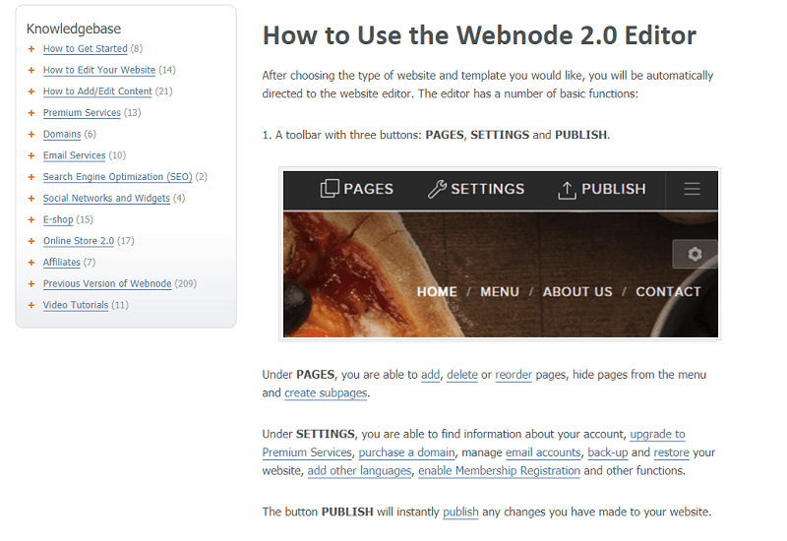Open the Previous Version of Webnode link
The width and height of the screenshot is (787, 541).
pos(107,283)
